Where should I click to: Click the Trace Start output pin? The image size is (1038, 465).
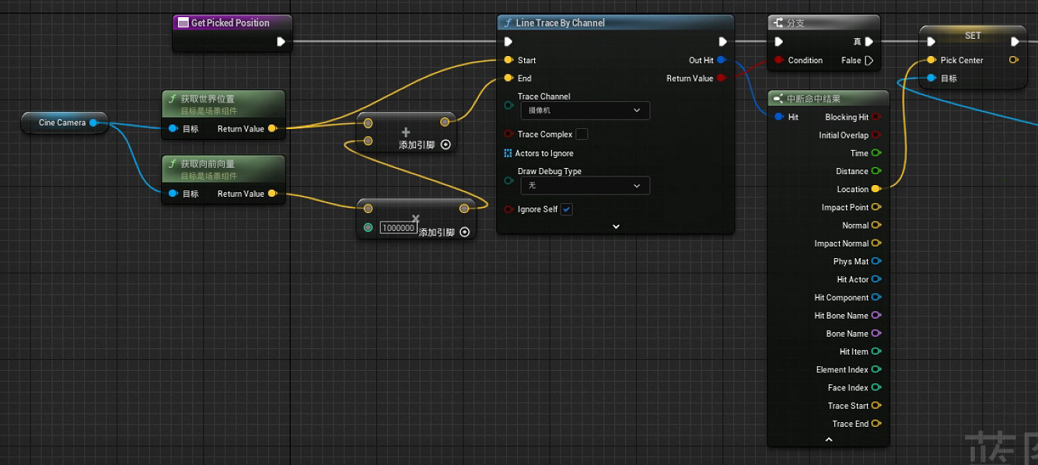[876, 405]
